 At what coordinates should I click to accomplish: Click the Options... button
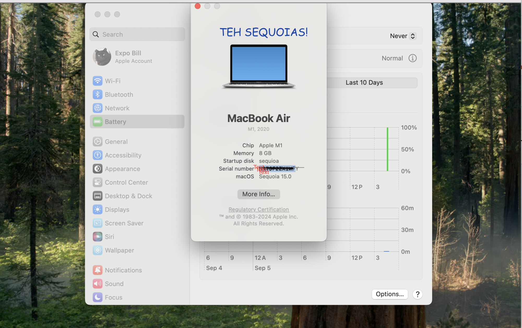coord(389,294)
